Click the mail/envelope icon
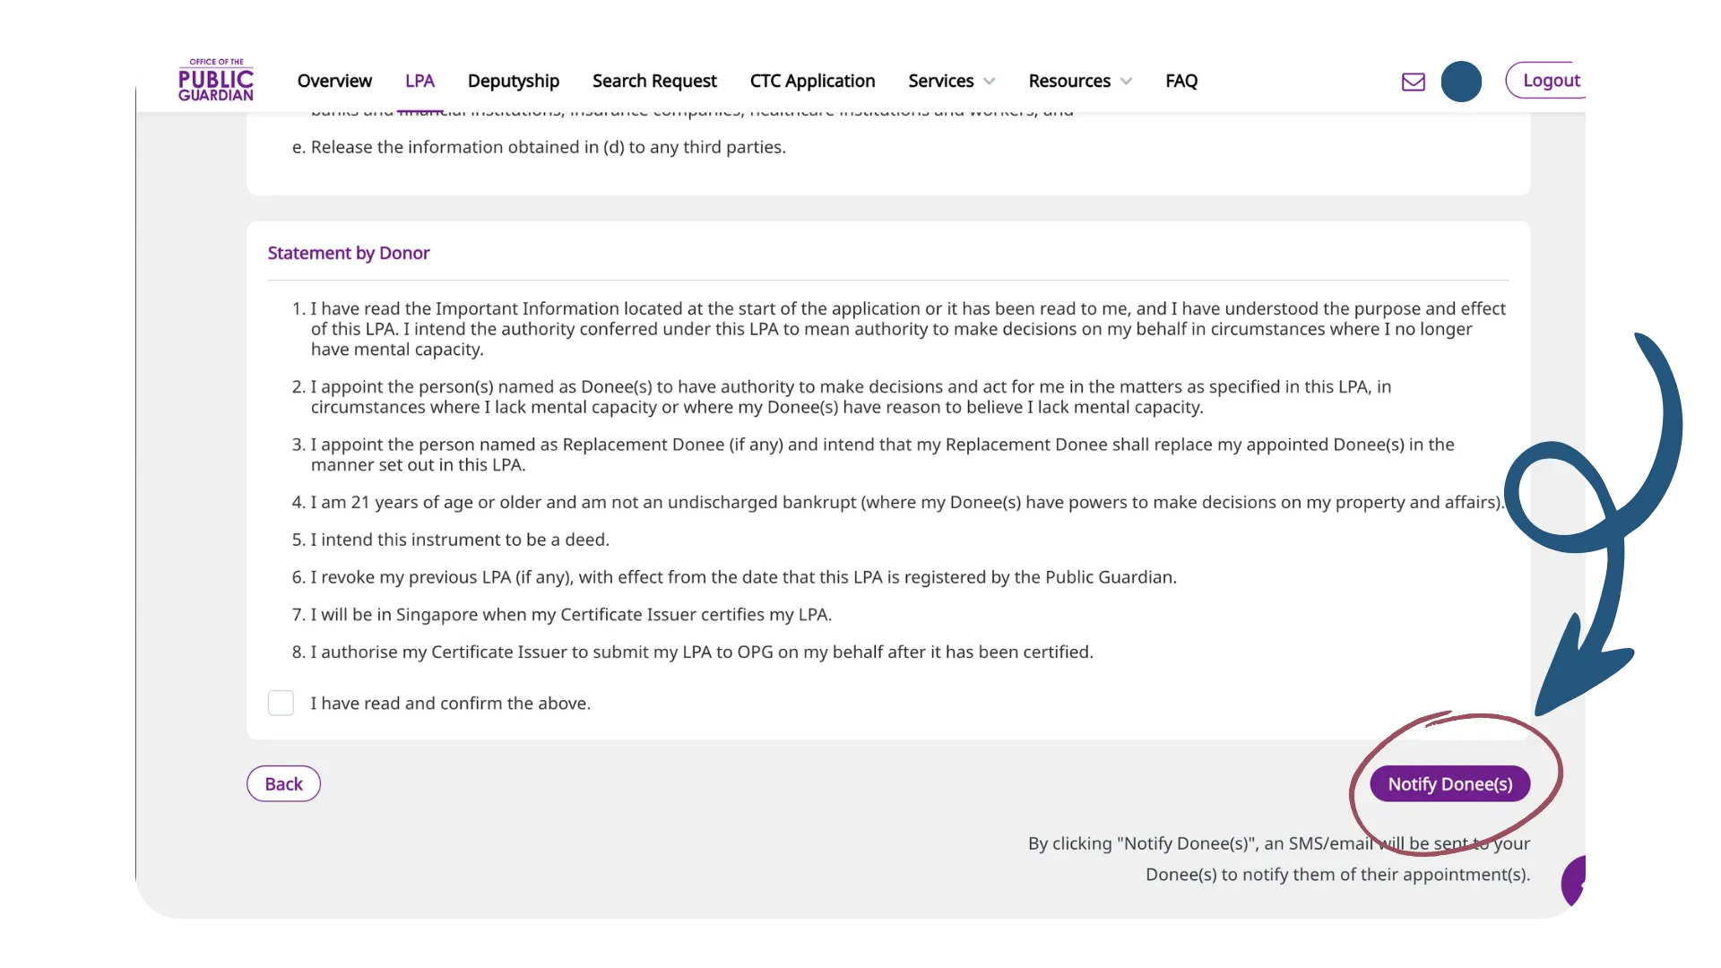The height and width of the screenshot is (968, 1721). (x=1413, y=82)
